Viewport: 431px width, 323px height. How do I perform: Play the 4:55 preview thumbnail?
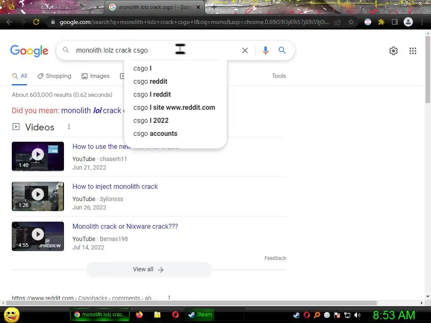click(38, 236)
